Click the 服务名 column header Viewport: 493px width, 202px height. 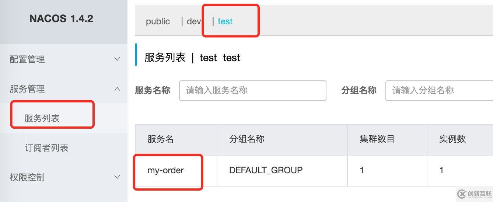pos(160,139)
